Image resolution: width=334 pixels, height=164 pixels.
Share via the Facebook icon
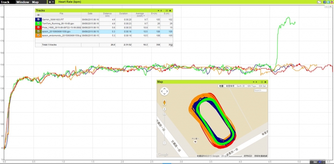(324, 2)
